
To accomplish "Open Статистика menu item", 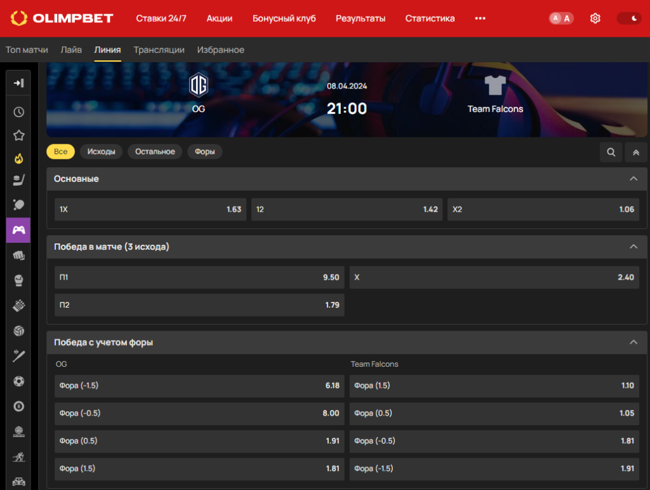I will [430, 18].
